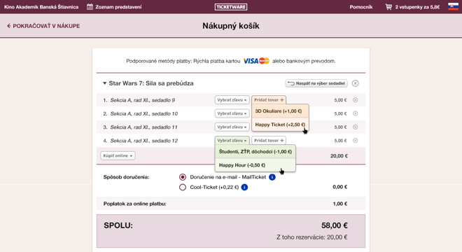The image size is (462, 252).
Task: Remove ticket for sedadlo 11
Action: click(356, 127)
